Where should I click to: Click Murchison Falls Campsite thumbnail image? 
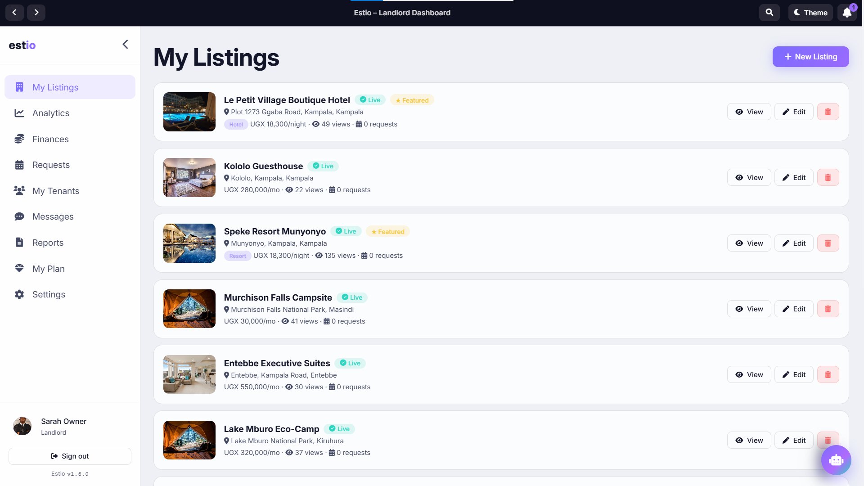coord(189,309)
